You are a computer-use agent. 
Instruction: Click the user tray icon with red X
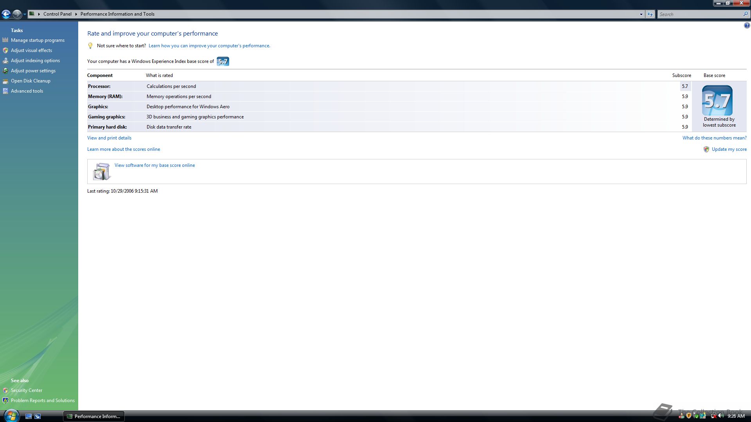[681, 416]
